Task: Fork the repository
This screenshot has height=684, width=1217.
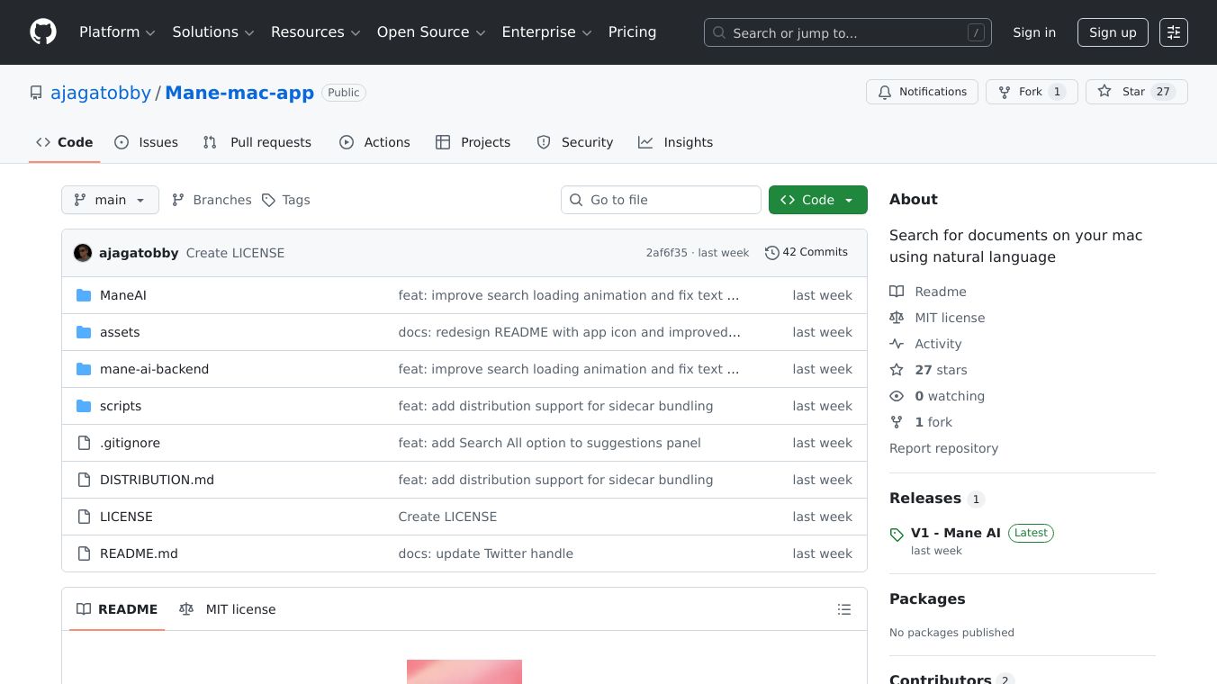Action: (1032, 92)
